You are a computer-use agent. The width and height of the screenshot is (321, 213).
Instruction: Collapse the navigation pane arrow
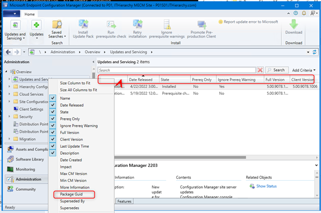(x=93, y=62)
